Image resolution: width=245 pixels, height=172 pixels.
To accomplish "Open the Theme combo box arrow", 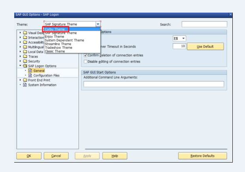I will click(98, 24).
